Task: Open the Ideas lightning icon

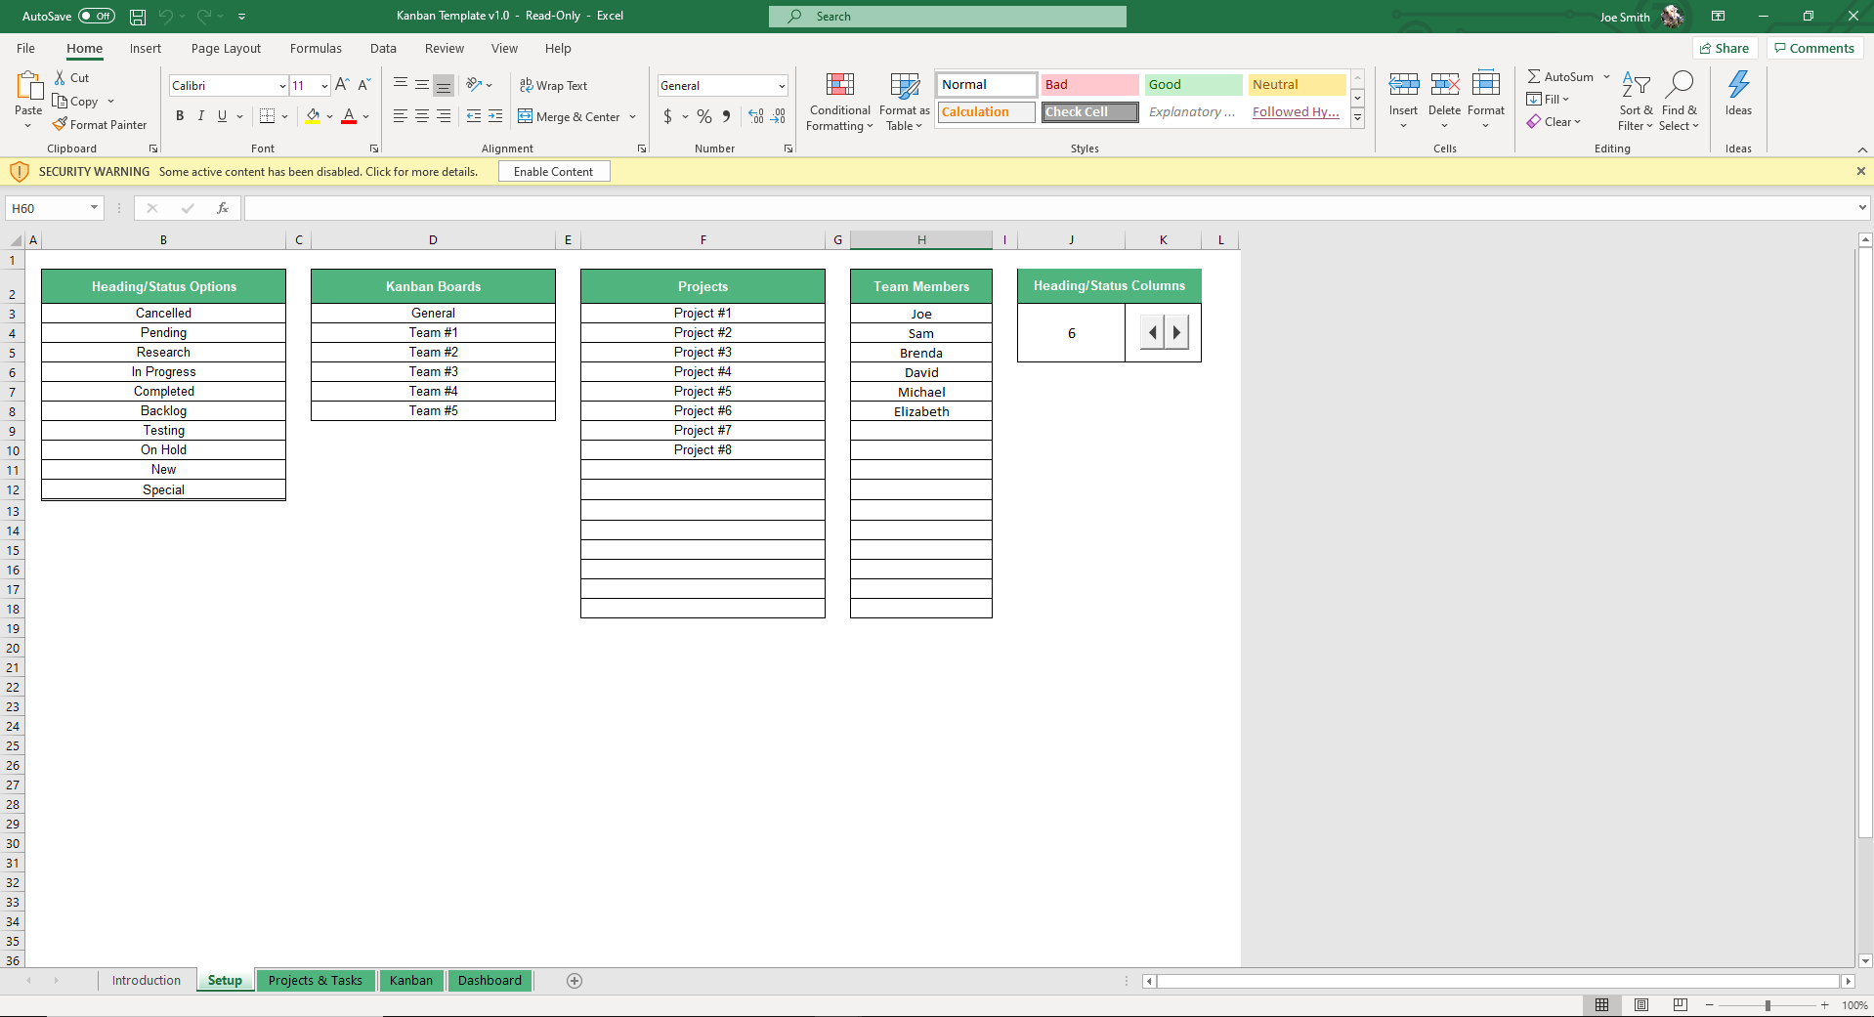Action: click(x=1739, y=85)
